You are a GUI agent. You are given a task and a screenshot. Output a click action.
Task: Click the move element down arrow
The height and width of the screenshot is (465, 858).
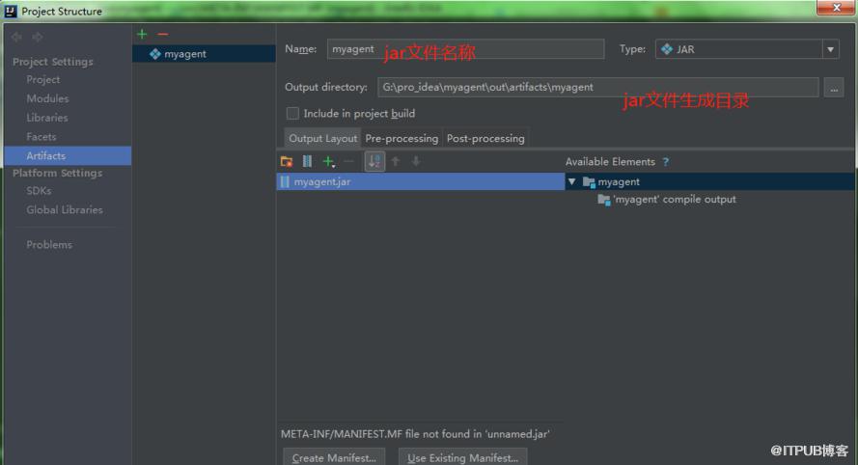416,161
